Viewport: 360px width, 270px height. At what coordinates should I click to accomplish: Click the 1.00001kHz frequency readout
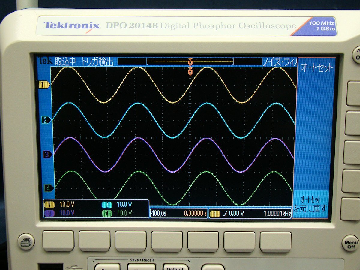pyautogui.click(x=277, y=214)
